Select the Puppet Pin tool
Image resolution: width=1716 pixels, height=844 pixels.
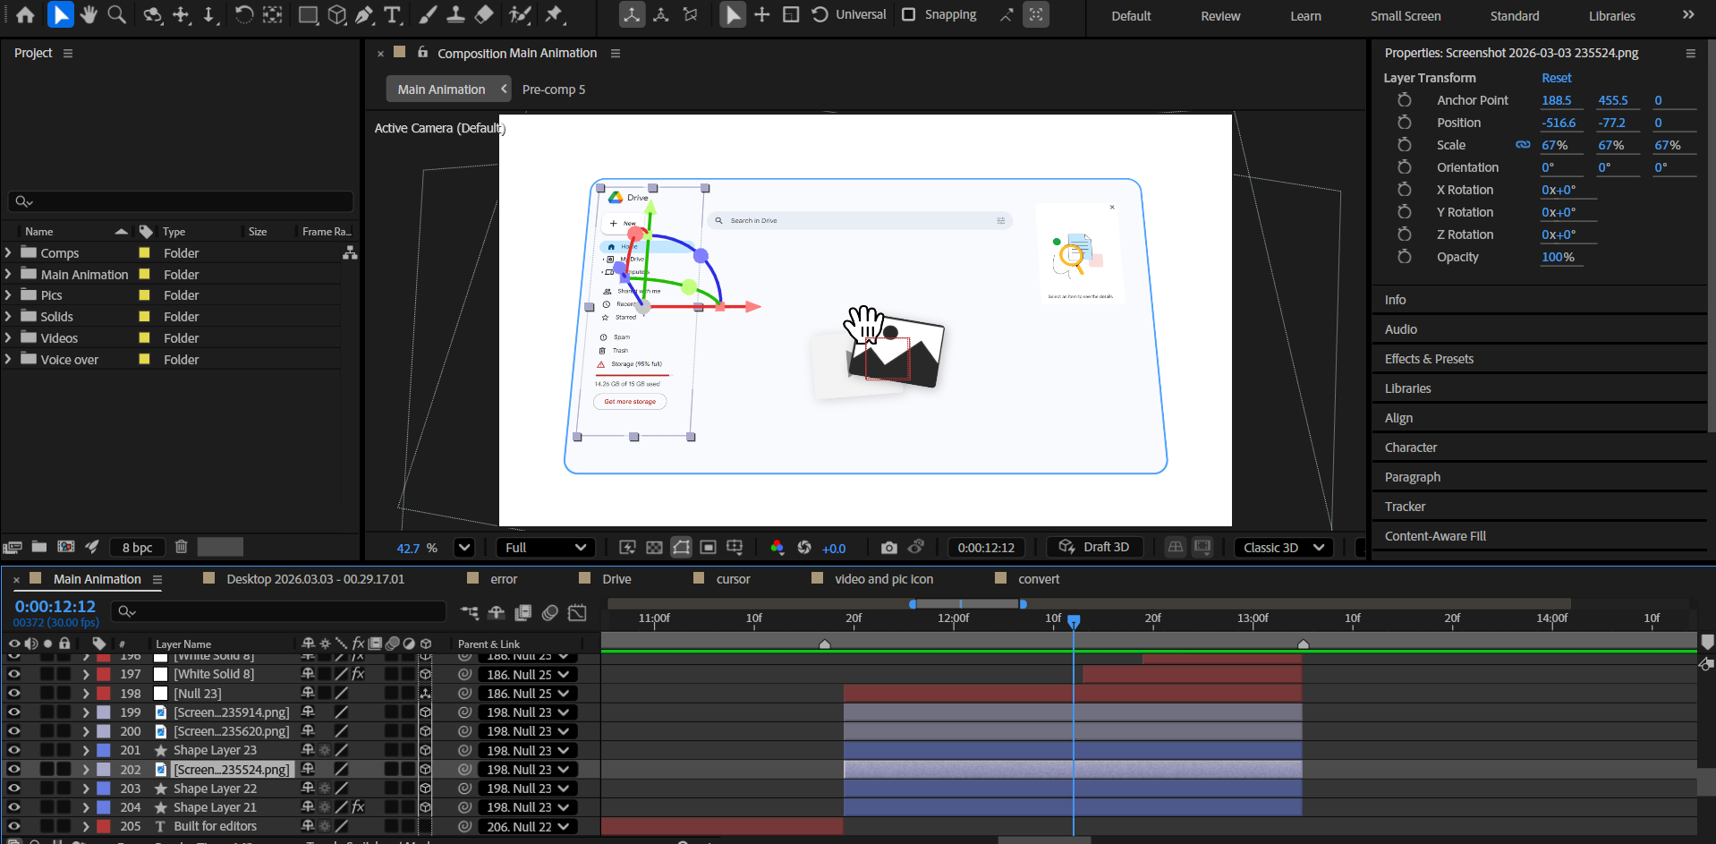point(554,15)
